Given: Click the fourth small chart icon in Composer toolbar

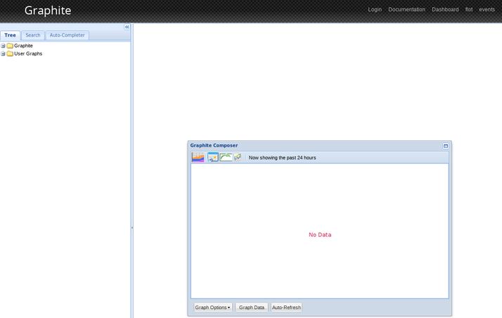Looking at the screenshot, I should (x=238, y=157).
